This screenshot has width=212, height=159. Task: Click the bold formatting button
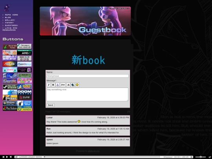pos(53,85)
